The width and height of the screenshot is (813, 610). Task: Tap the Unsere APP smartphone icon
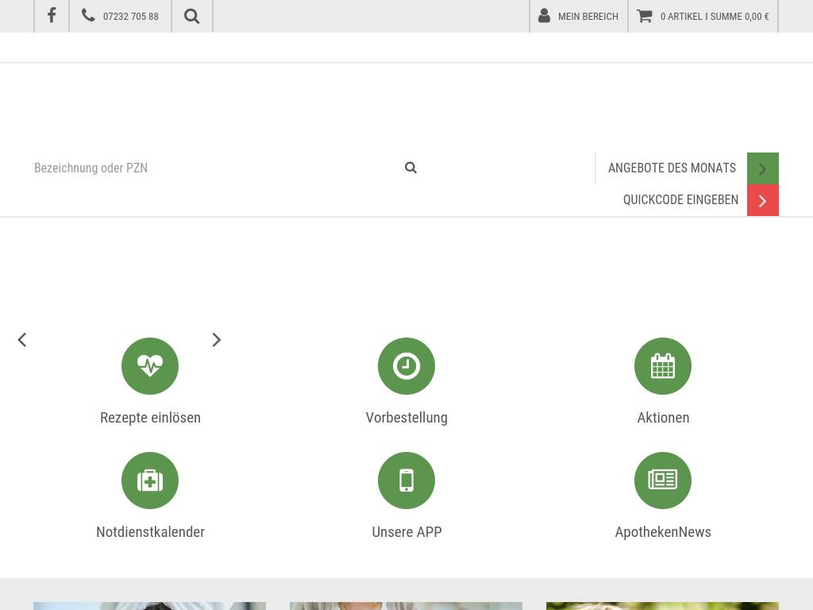tap(406, 481)
